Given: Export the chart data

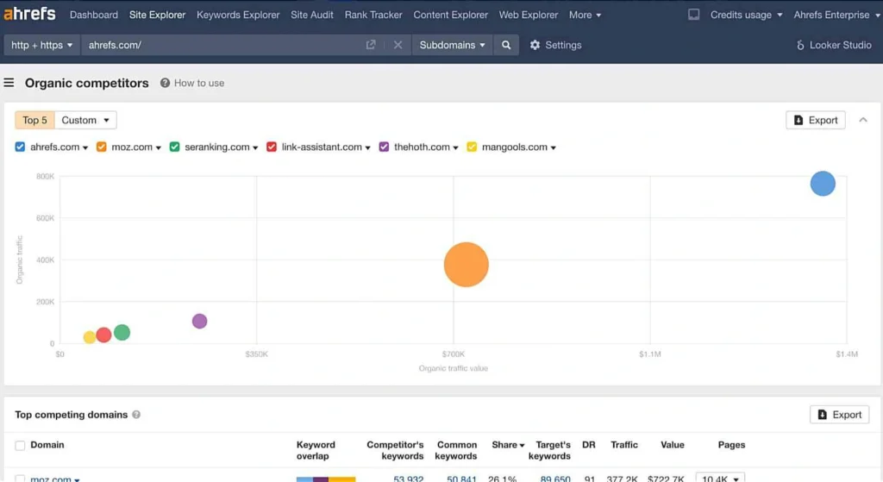Looking at the screenshot, I should 816,120.
